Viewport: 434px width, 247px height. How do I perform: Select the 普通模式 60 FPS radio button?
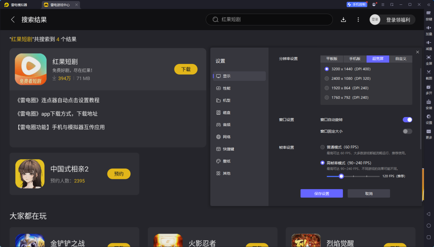(x=322, y=147)
